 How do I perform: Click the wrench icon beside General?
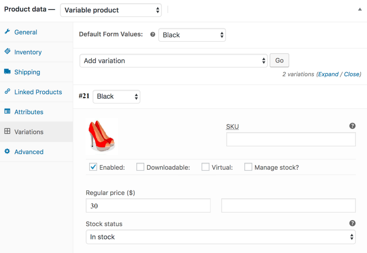(x=8, y=32)
